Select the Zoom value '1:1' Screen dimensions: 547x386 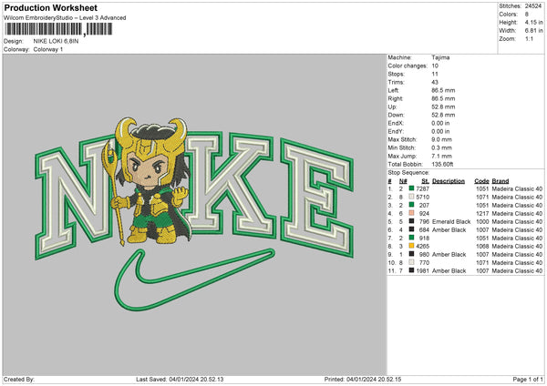529,38
